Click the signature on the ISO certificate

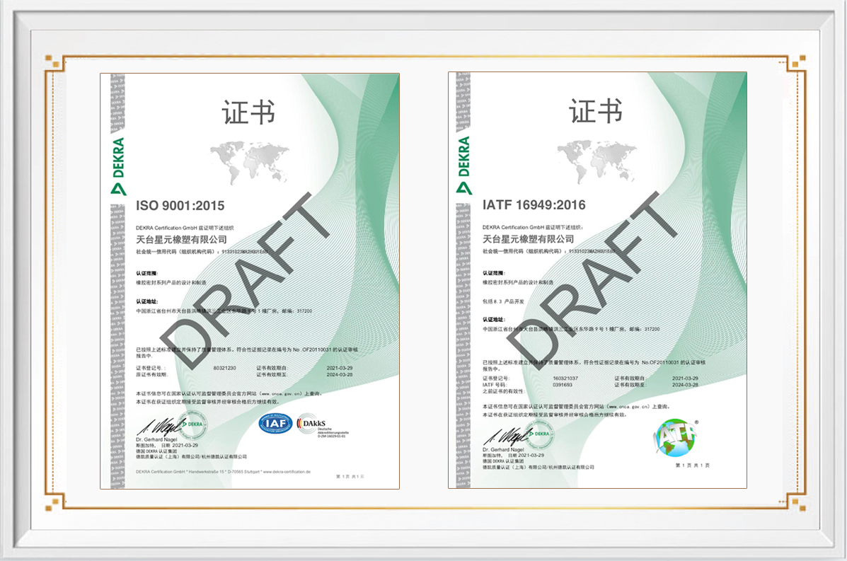[x=161, y=427]
